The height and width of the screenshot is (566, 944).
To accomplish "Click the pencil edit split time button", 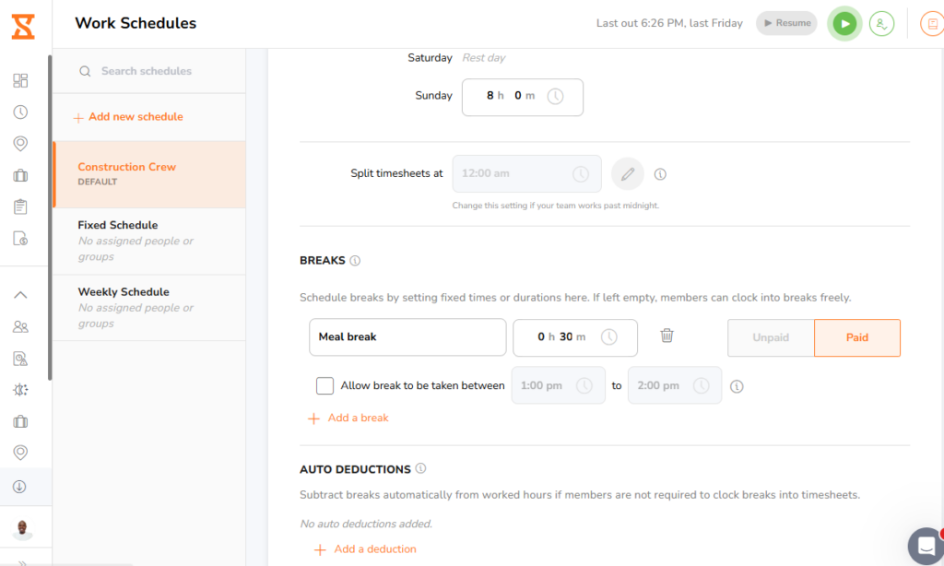I will point(627,174).
